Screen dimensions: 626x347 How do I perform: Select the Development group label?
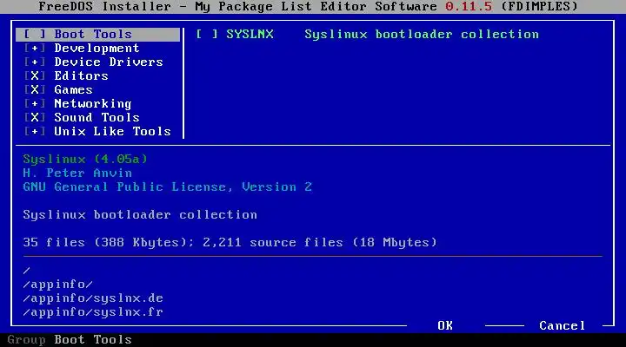point(97,49)
